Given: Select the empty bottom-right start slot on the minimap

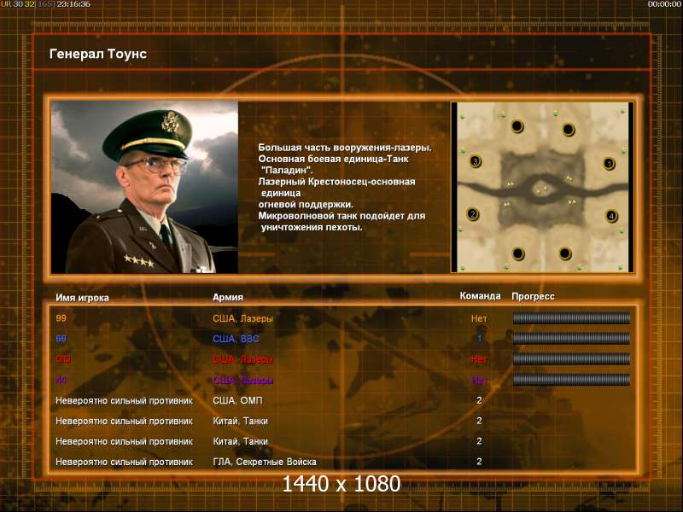Looking at the screenshot, I should pyautogui.click(x=564, y=253).
